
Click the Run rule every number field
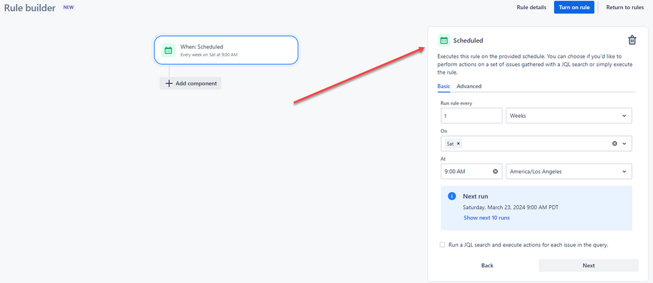(x=471, y=116)
